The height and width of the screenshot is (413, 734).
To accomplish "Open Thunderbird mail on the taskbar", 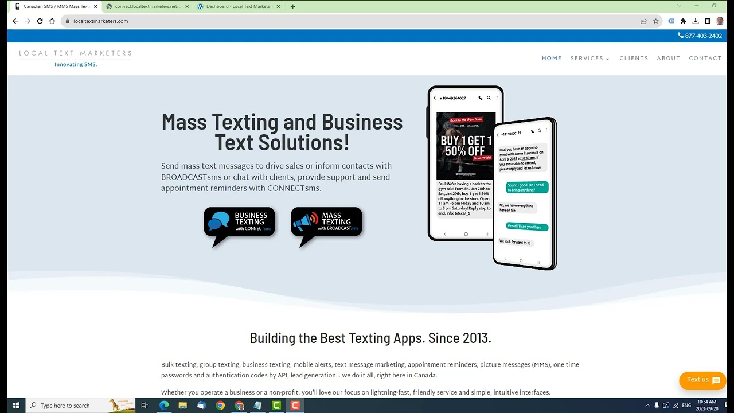I will click(201, 406).
